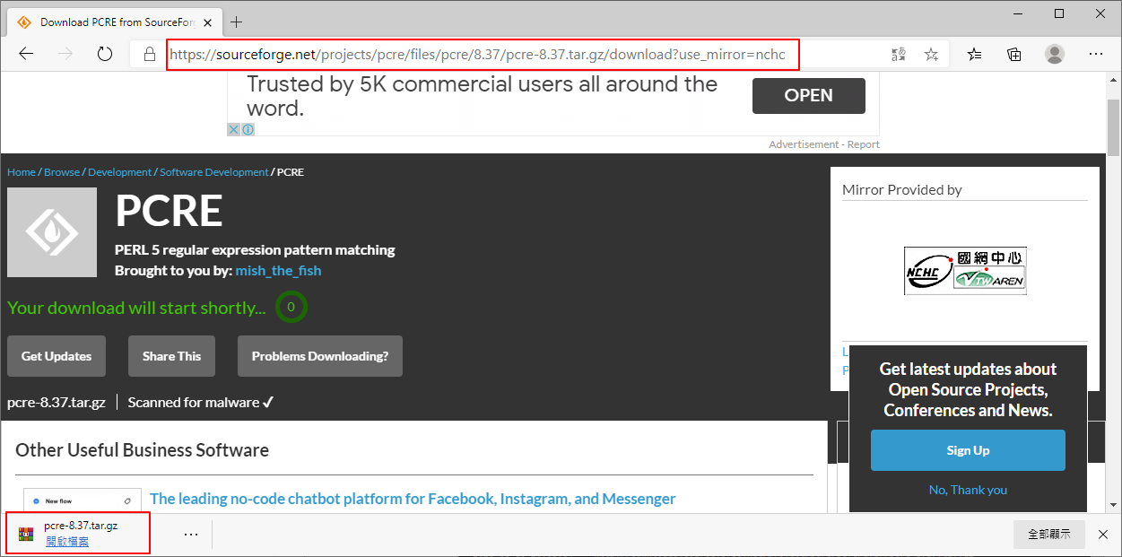Click the download countdown circle
The width and height of the screenshot is (1122, 557).
click(291, 307)
